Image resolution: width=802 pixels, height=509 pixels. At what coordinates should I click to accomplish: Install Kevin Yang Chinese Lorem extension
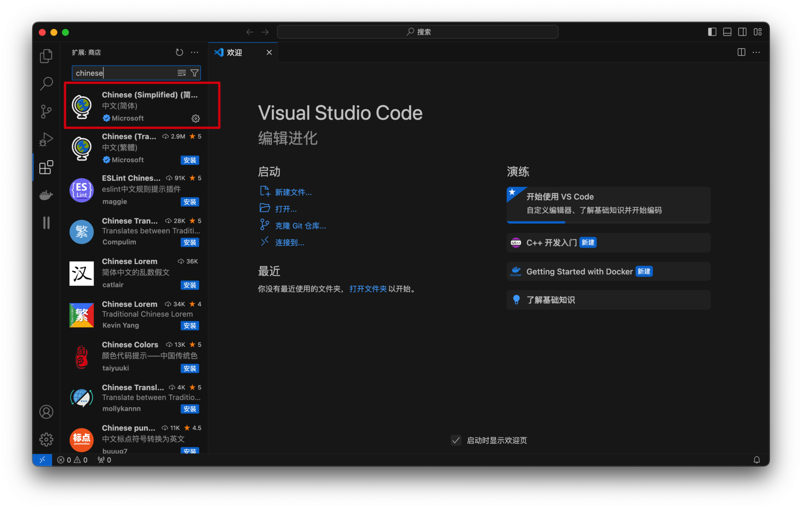coord(190,326)
